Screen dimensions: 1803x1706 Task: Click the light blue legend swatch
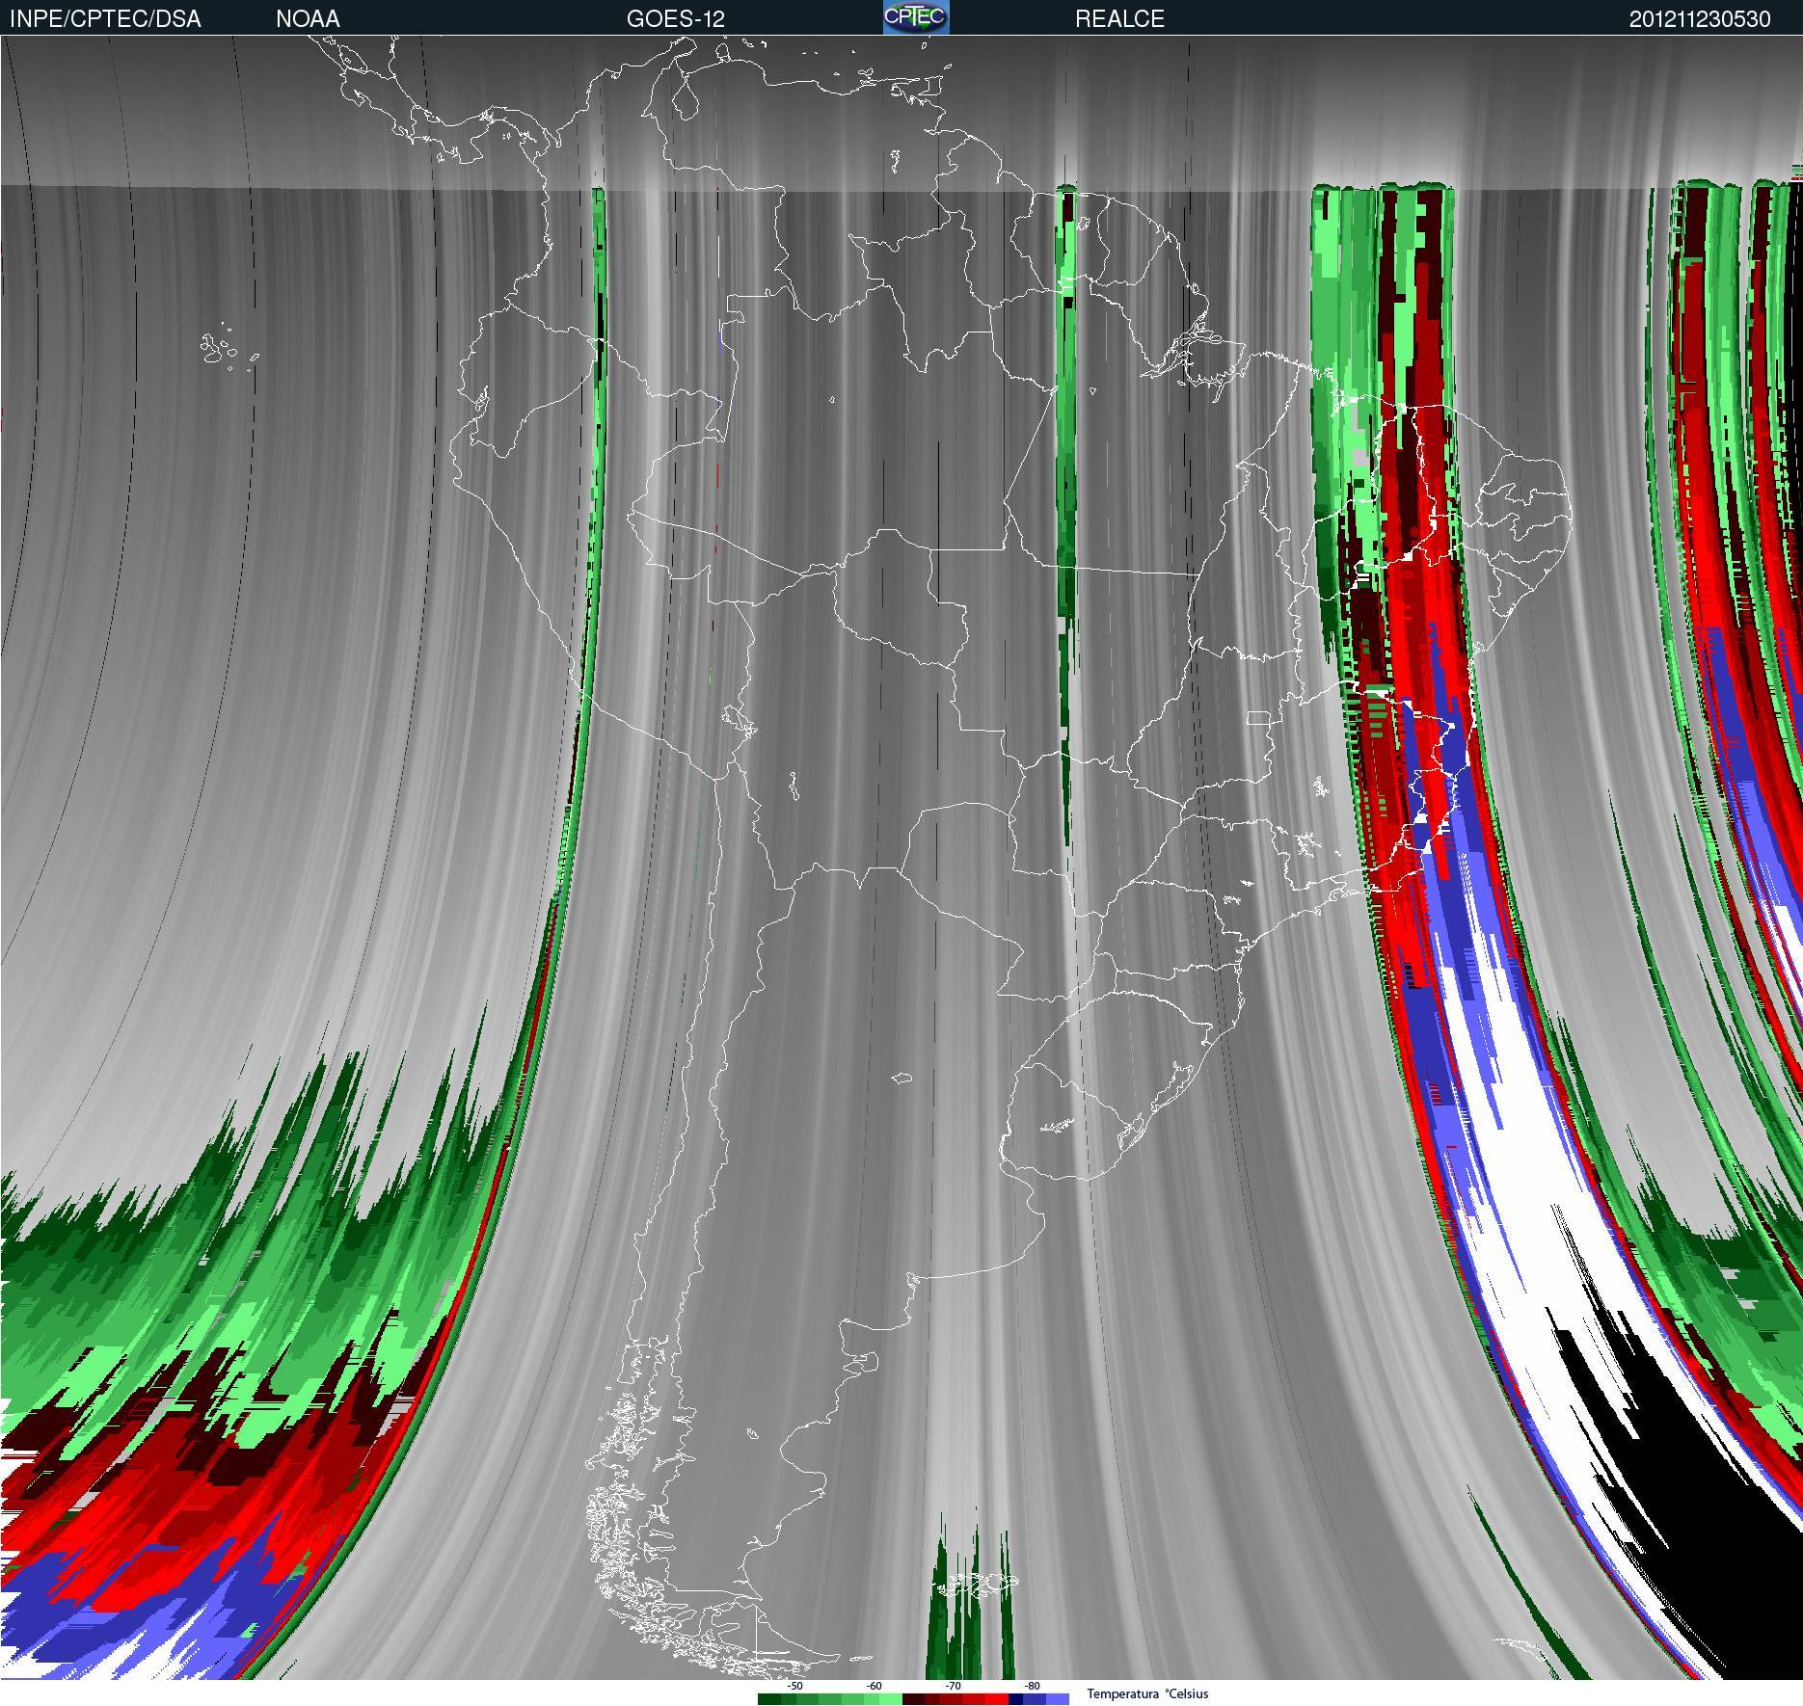[1058, 1699]
